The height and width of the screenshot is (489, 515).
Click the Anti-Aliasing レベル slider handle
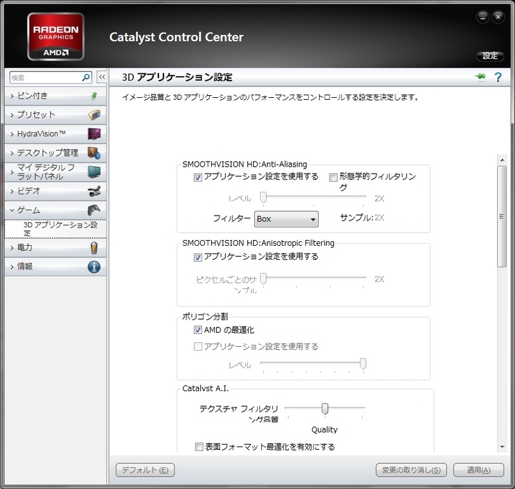263,198
